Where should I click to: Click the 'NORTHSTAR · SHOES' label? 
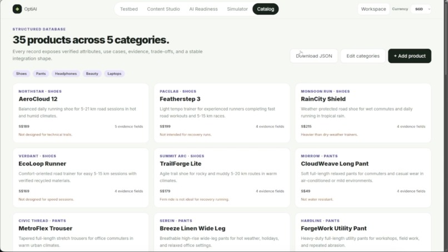pos(40,91)
